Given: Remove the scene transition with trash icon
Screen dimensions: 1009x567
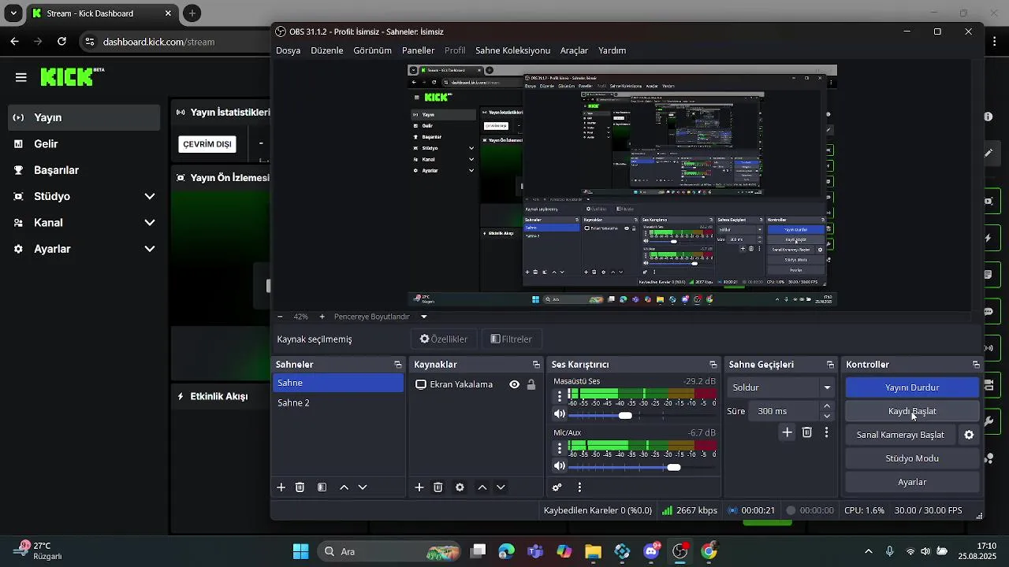Looking at the screenshot, I should coord(806,432).
